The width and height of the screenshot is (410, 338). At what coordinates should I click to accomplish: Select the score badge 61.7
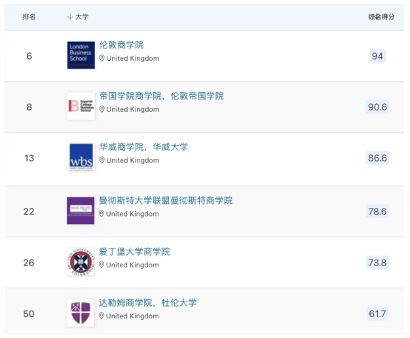coord(377,314)
